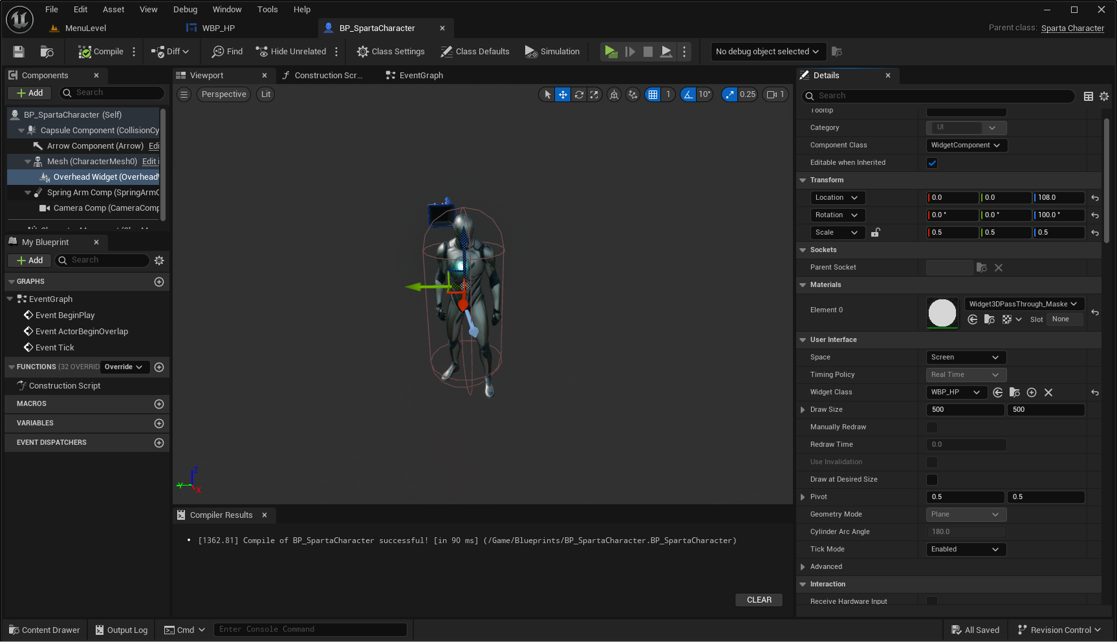Open the Space dropdown set to Screen
The image size is (1117, 642).
point(966,358)
